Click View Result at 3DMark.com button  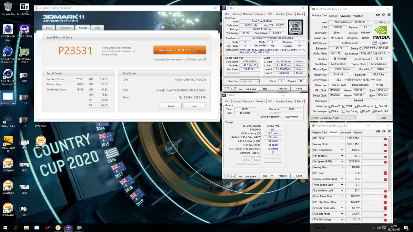(x=180, y=50)
